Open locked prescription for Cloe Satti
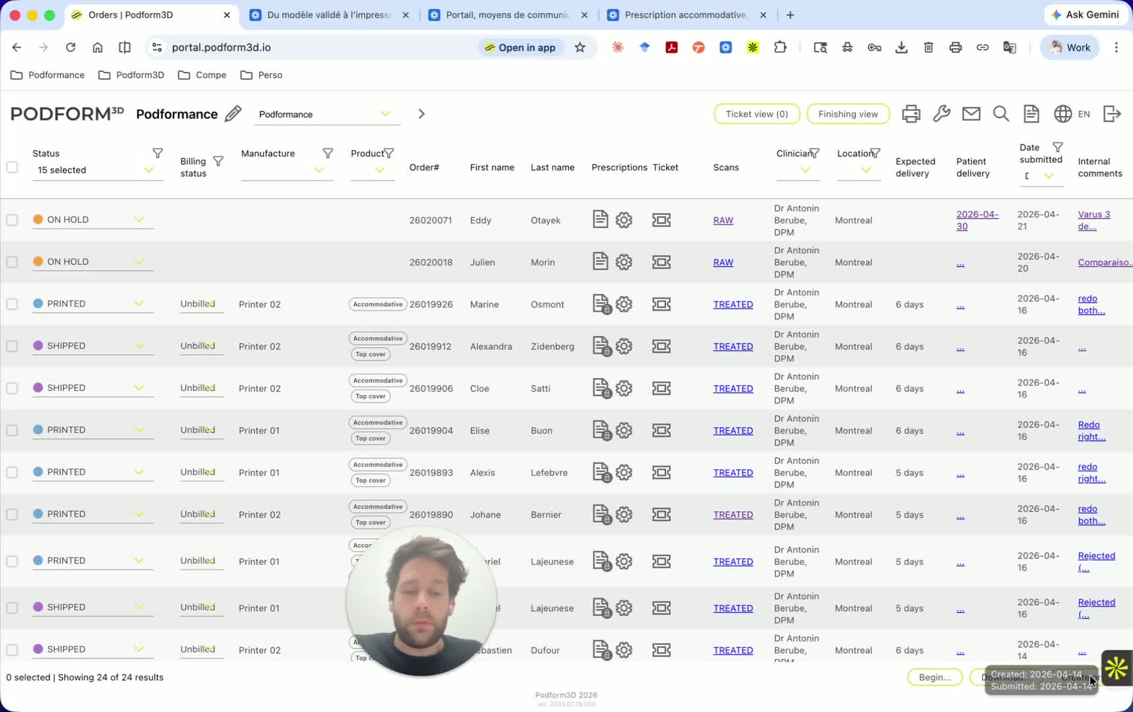The width and height of the screenshot is (1133, 712). (x=601, y=388)
